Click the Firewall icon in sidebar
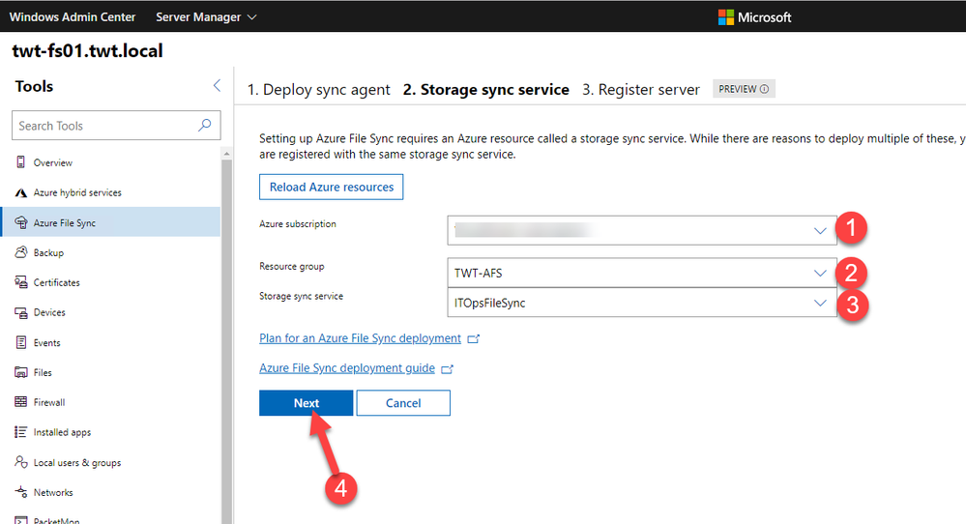Screen dimensions: 966x524 coord(21,402)
